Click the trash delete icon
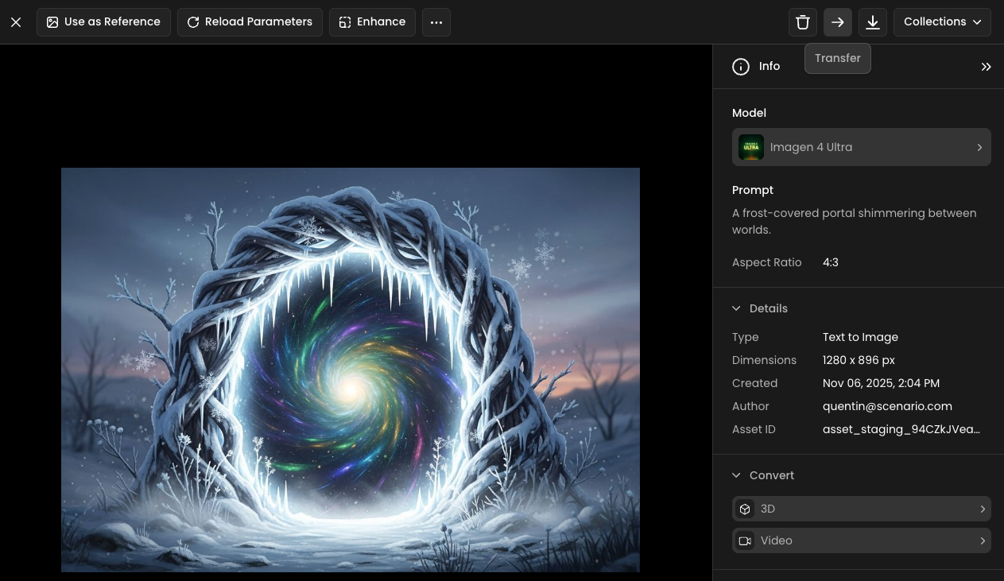Screen dimensions: 1004x581 [x=803, y=22]
